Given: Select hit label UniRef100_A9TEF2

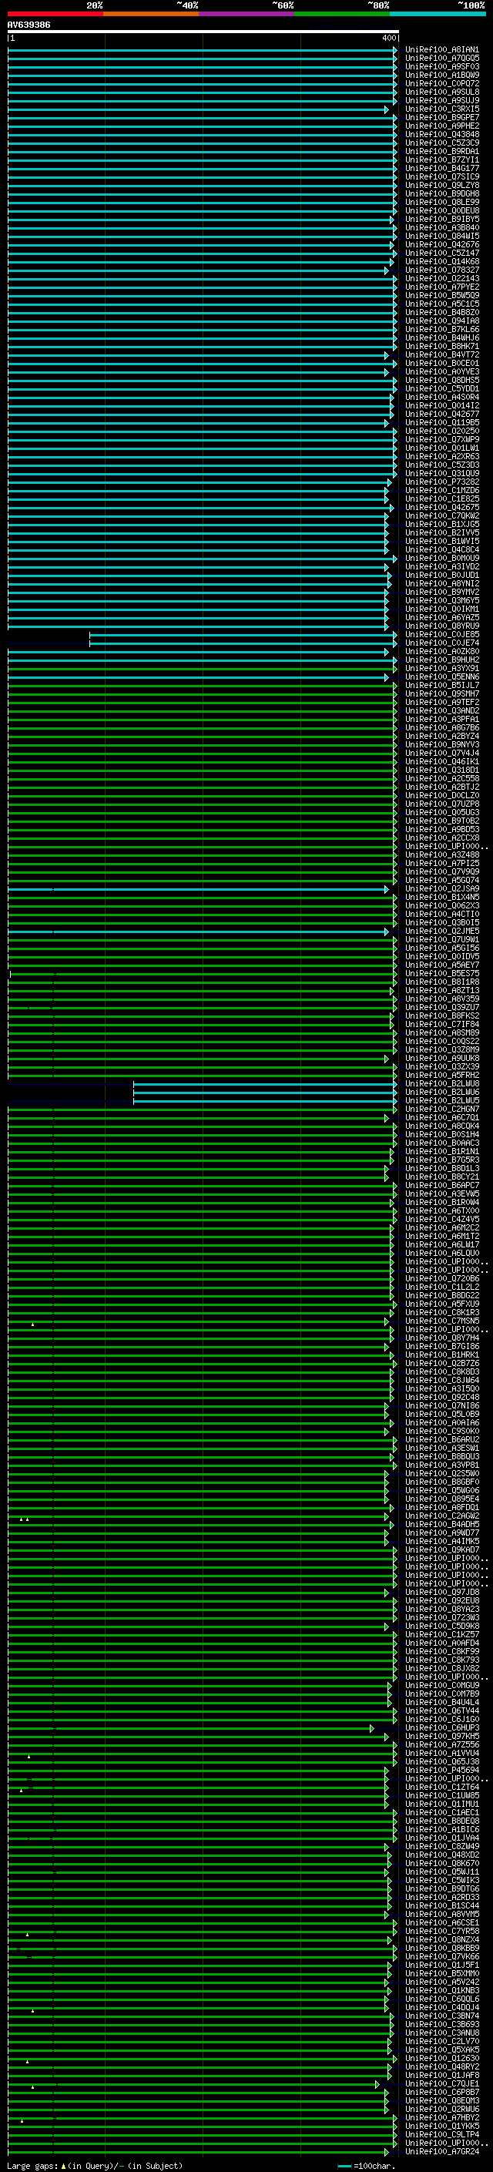Looking at the screenshot, I should point(442,703).
